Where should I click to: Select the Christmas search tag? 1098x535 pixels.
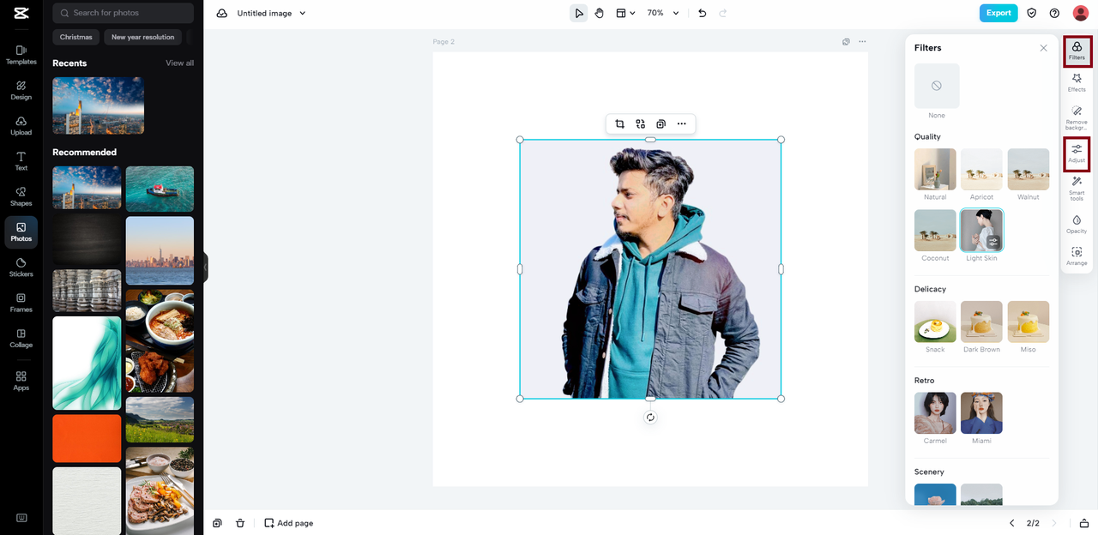[x=76, y=37]
